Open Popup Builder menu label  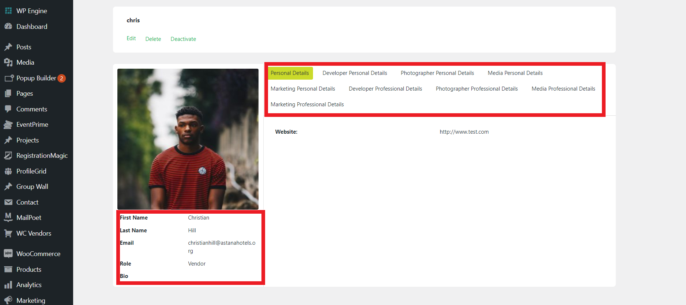point(36,78)
